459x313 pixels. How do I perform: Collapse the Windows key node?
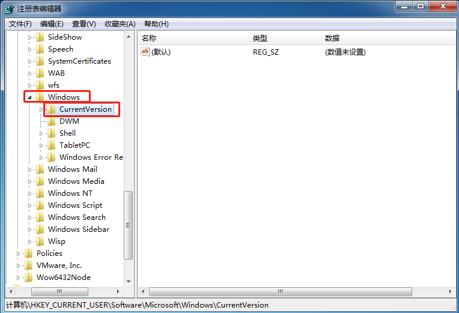[x=29, y=97]
